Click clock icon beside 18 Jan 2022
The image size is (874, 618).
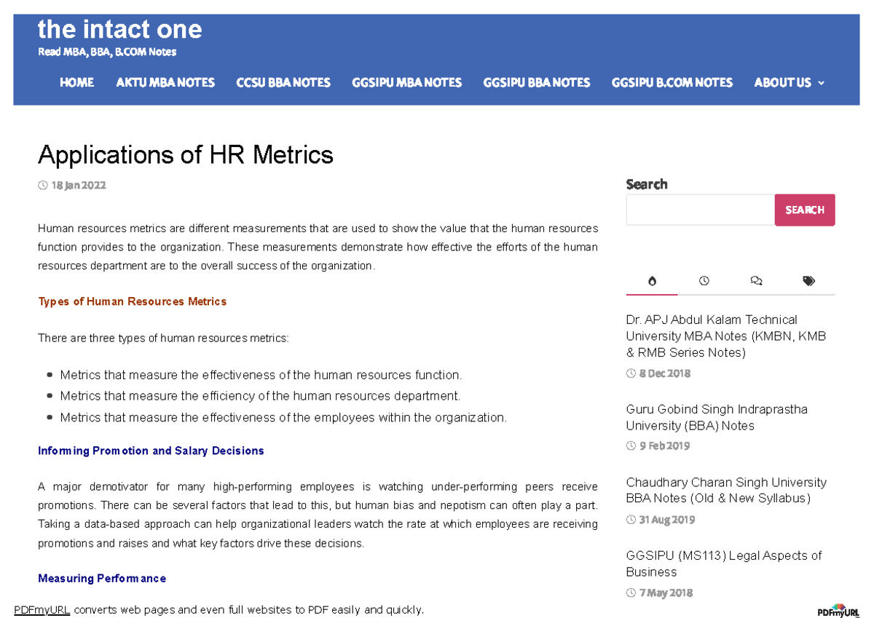coord(43,186)
